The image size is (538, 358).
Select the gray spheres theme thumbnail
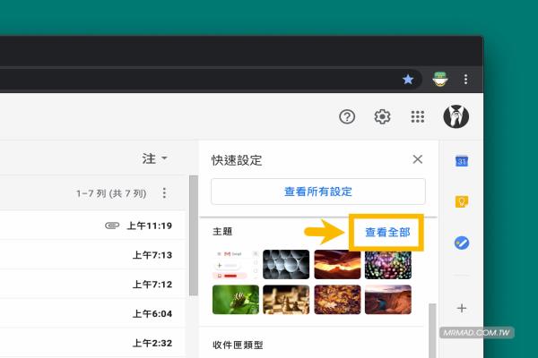[x=286, y=265]
